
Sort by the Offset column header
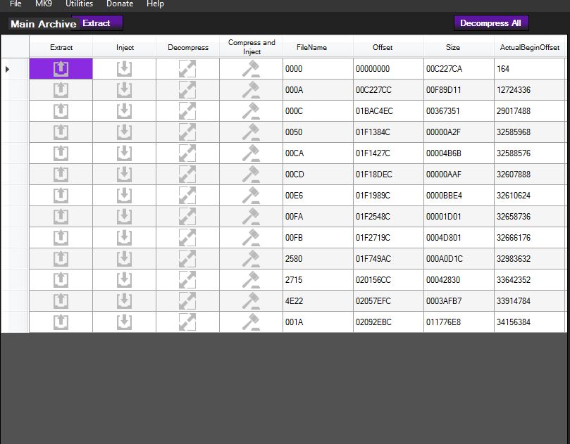[388, 47]
